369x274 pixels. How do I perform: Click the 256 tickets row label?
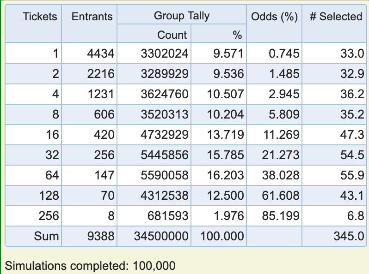coord(49,216)
